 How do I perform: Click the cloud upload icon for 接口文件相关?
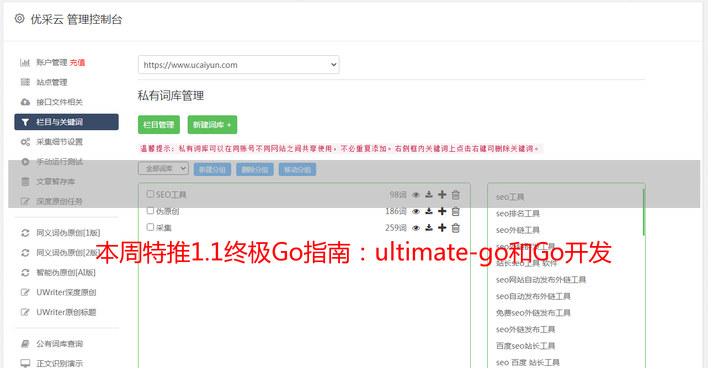pos(25,102)
